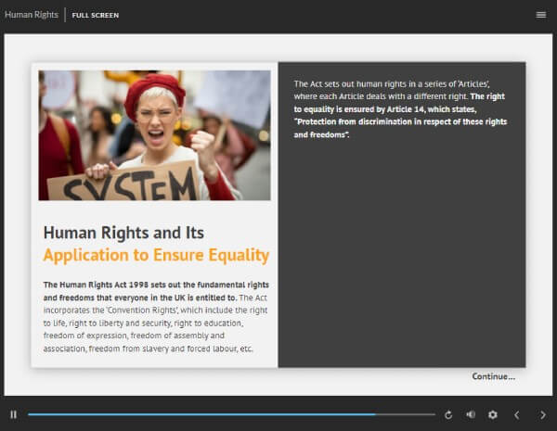The width and height of the screenshot is (557, 431).
Task: Click the Human Rights course title
Action: (31, 15)
